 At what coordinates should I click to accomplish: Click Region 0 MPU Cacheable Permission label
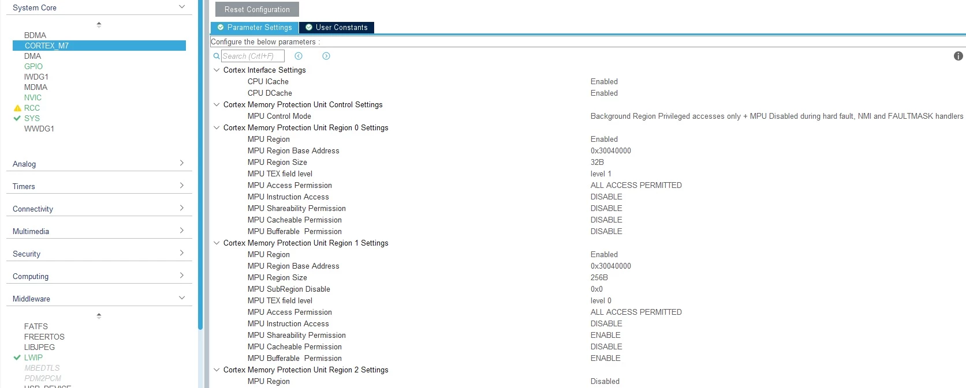(294, 220)
